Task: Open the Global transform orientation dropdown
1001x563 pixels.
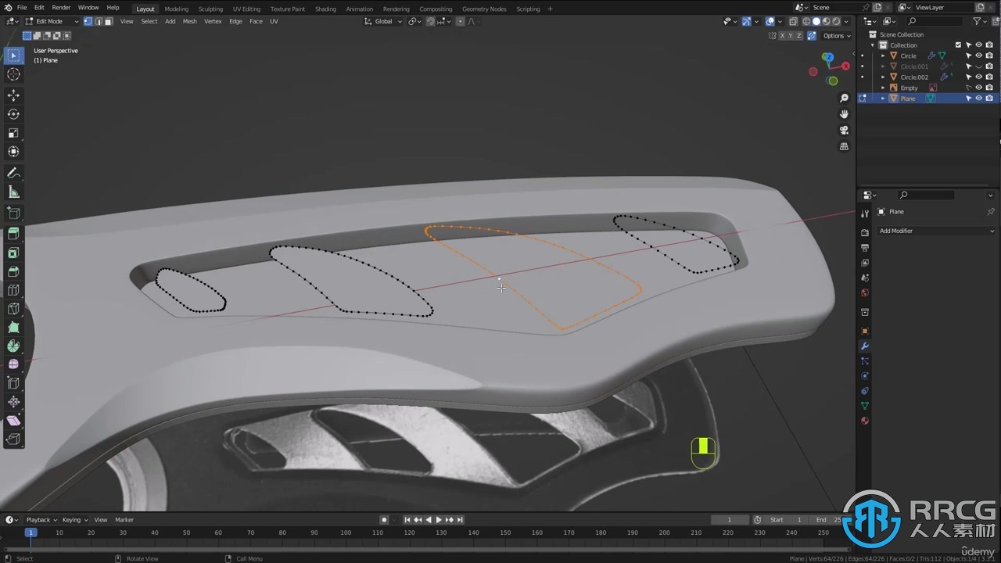Action: pyautogui.click(x=384, y=21)
